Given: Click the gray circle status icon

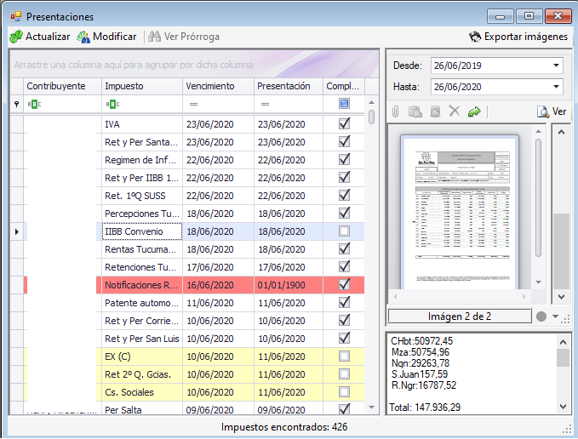Looking at the screenshot, I should pyautogui.click(x=541, y=316).
